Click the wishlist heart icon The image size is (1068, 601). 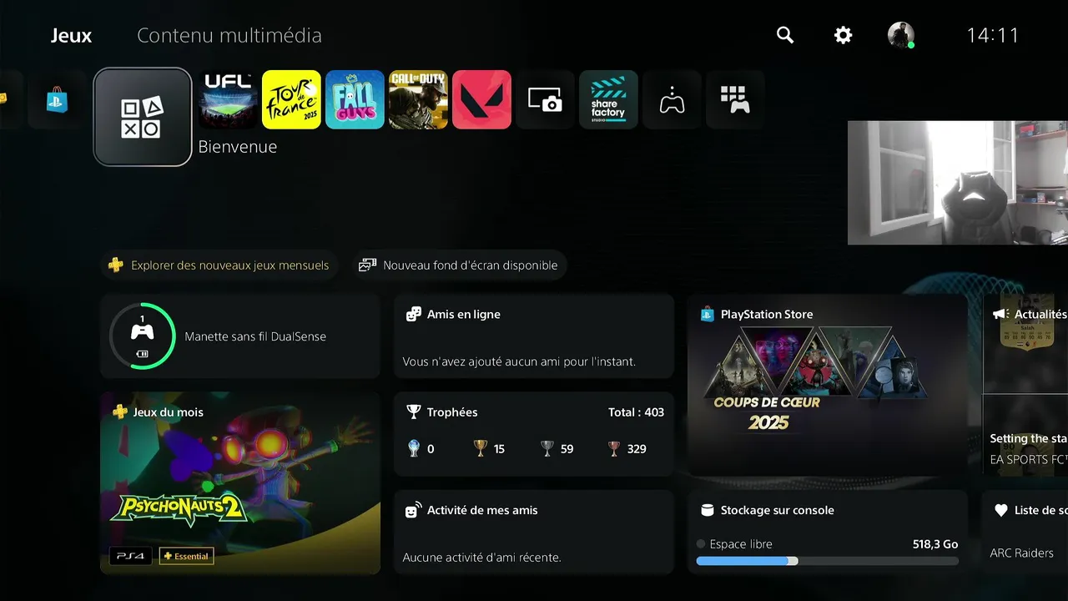[x=1000, y=510]
